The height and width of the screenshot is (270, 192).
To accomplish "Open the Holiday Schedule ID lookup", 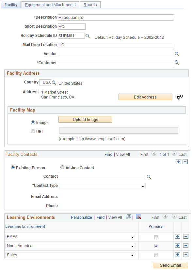I will (87, 36).
